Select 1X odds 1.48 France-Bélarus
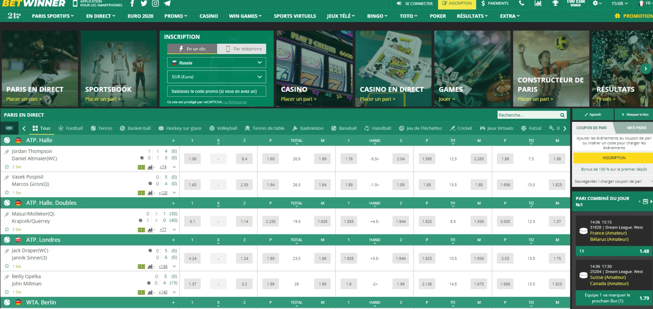Viewport: 653px width, 309px height. (614, 251)
